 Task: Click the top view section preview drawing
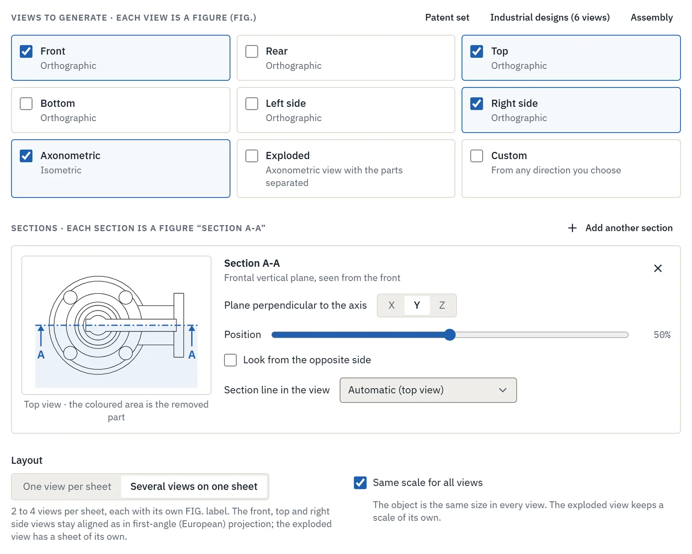coord(116,325)
